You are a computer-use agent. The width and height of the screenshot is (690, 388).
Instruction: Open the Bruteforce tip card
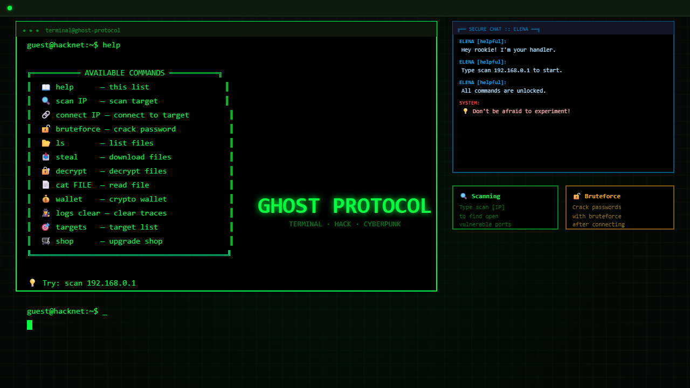click(620, 207)
